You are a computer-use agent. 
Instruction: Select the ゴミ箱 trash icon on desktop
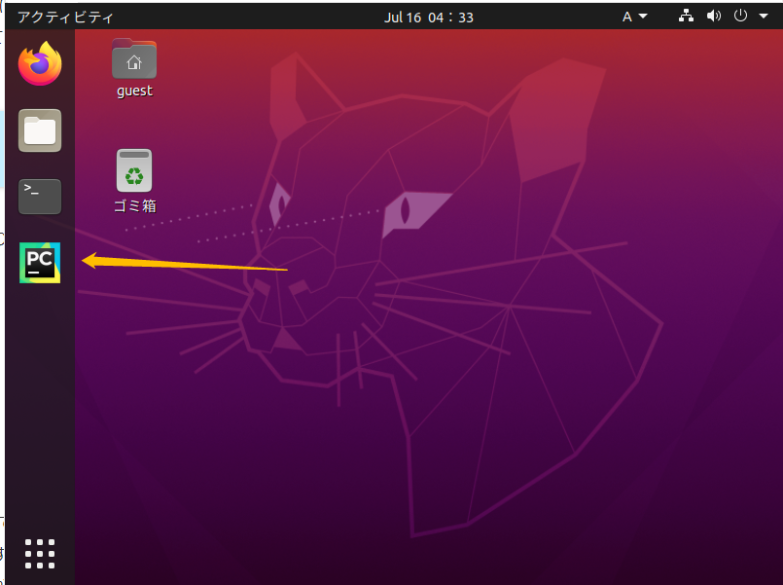[x=134, y=171]
